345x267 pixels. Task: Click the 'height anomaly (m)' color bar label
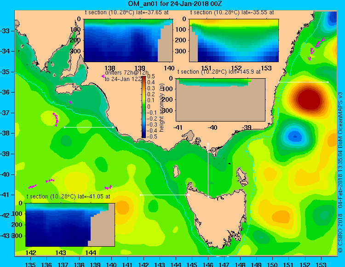[x=162, y=107]
